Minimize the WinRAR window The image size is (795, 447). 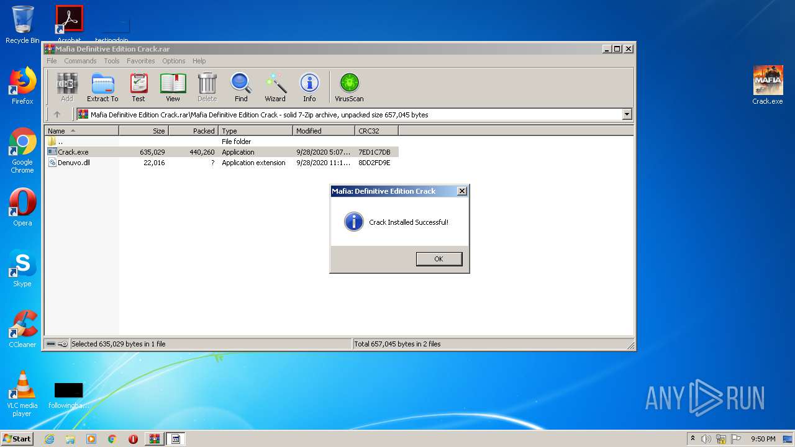pyautogui.click(x=606, y=48)
